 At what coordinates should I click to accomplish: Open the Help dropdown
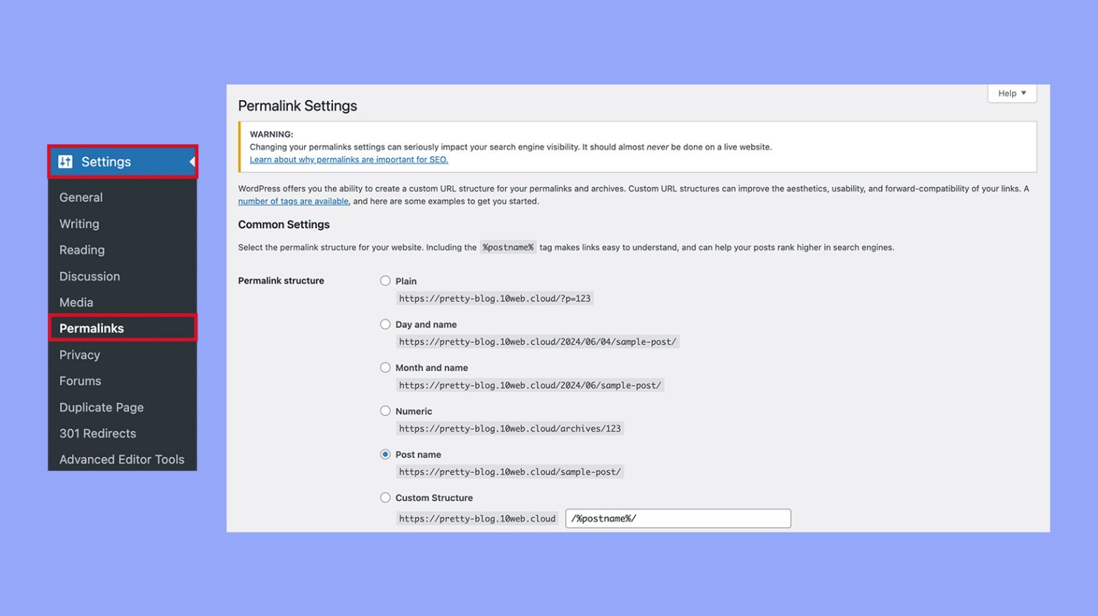pos(1011,93)
